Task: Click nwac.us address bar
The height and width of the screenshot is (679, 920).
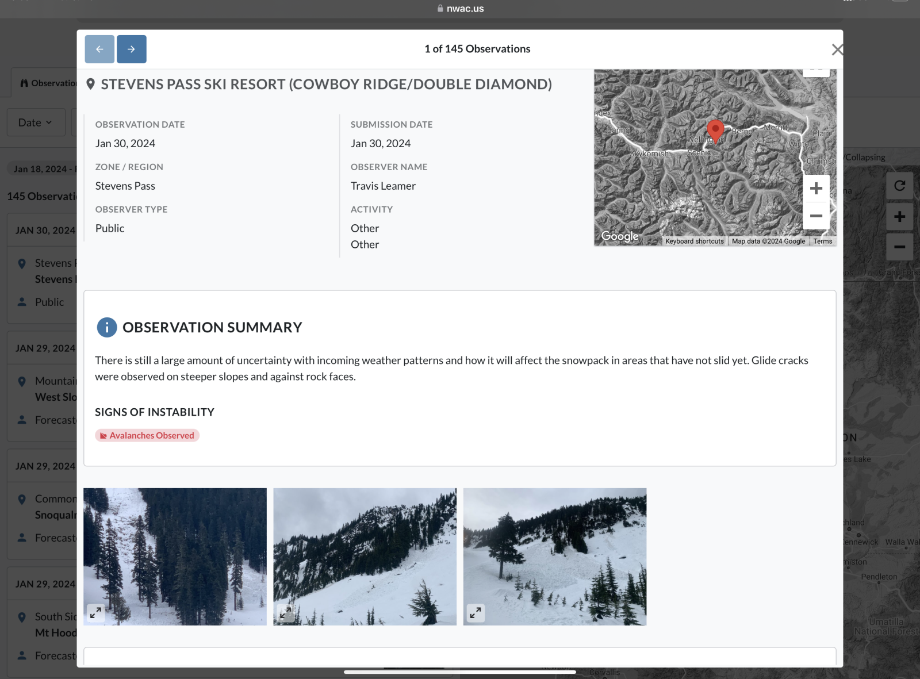Action: (460, 9)
